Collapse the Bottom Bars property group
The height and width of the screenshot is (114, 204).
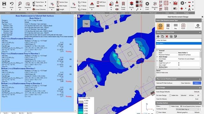pos(157,67)
